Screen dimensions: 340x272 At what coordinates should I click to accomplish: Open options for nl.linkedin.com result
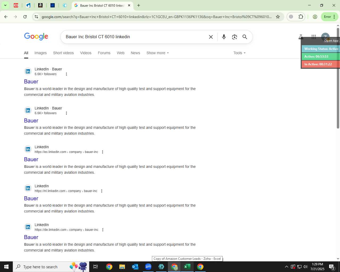(102, 191)
